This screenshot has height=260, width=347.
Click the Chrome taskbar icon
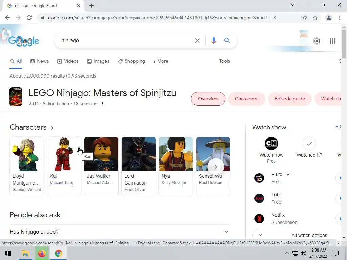(58, 253)
